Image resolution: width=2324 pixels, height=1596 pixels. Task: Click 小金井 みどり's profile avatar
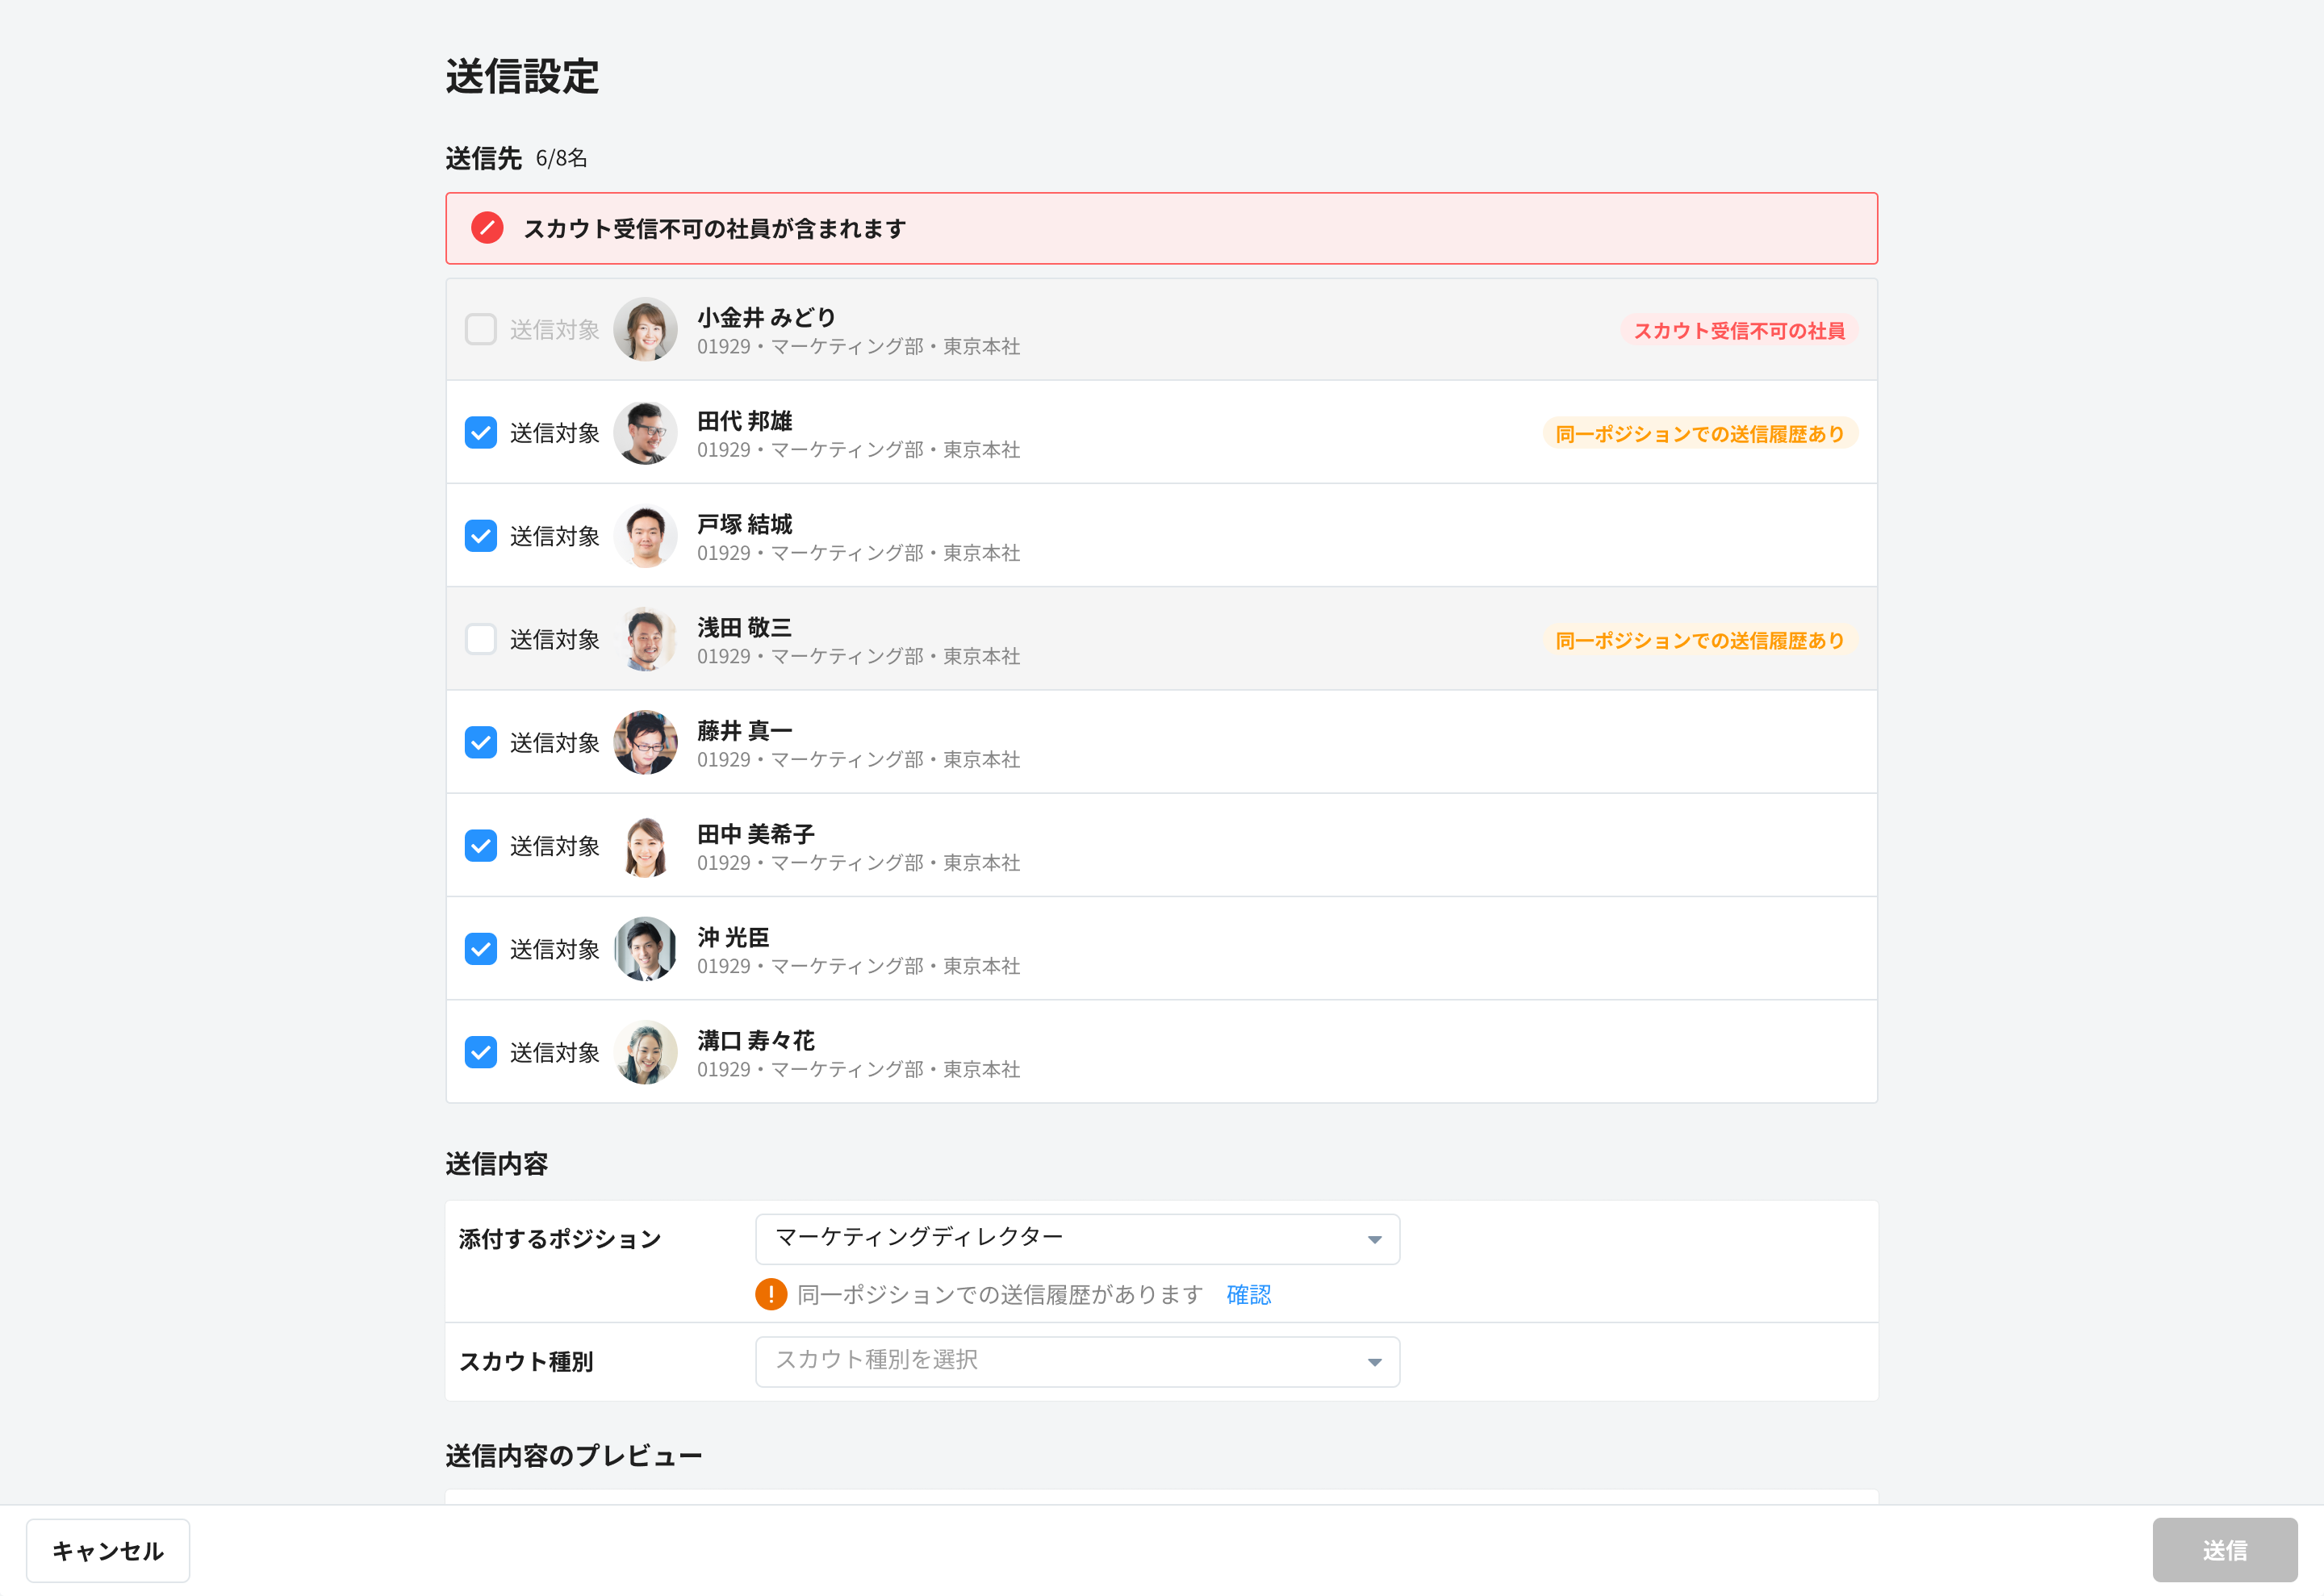645,329
